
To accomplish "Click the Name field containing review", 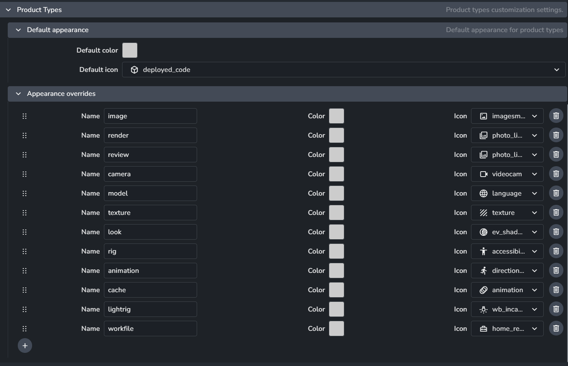I will click(x=150, y=155).
